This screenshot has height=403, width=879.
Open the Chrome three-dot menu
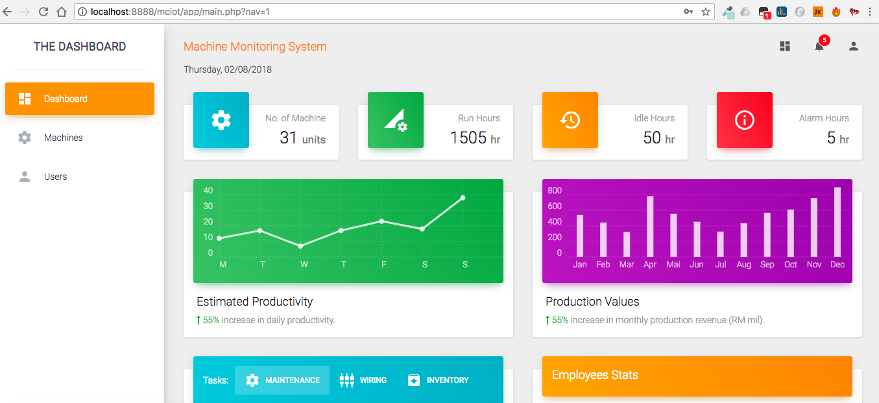pyautogui.click(x=869, y=12)
